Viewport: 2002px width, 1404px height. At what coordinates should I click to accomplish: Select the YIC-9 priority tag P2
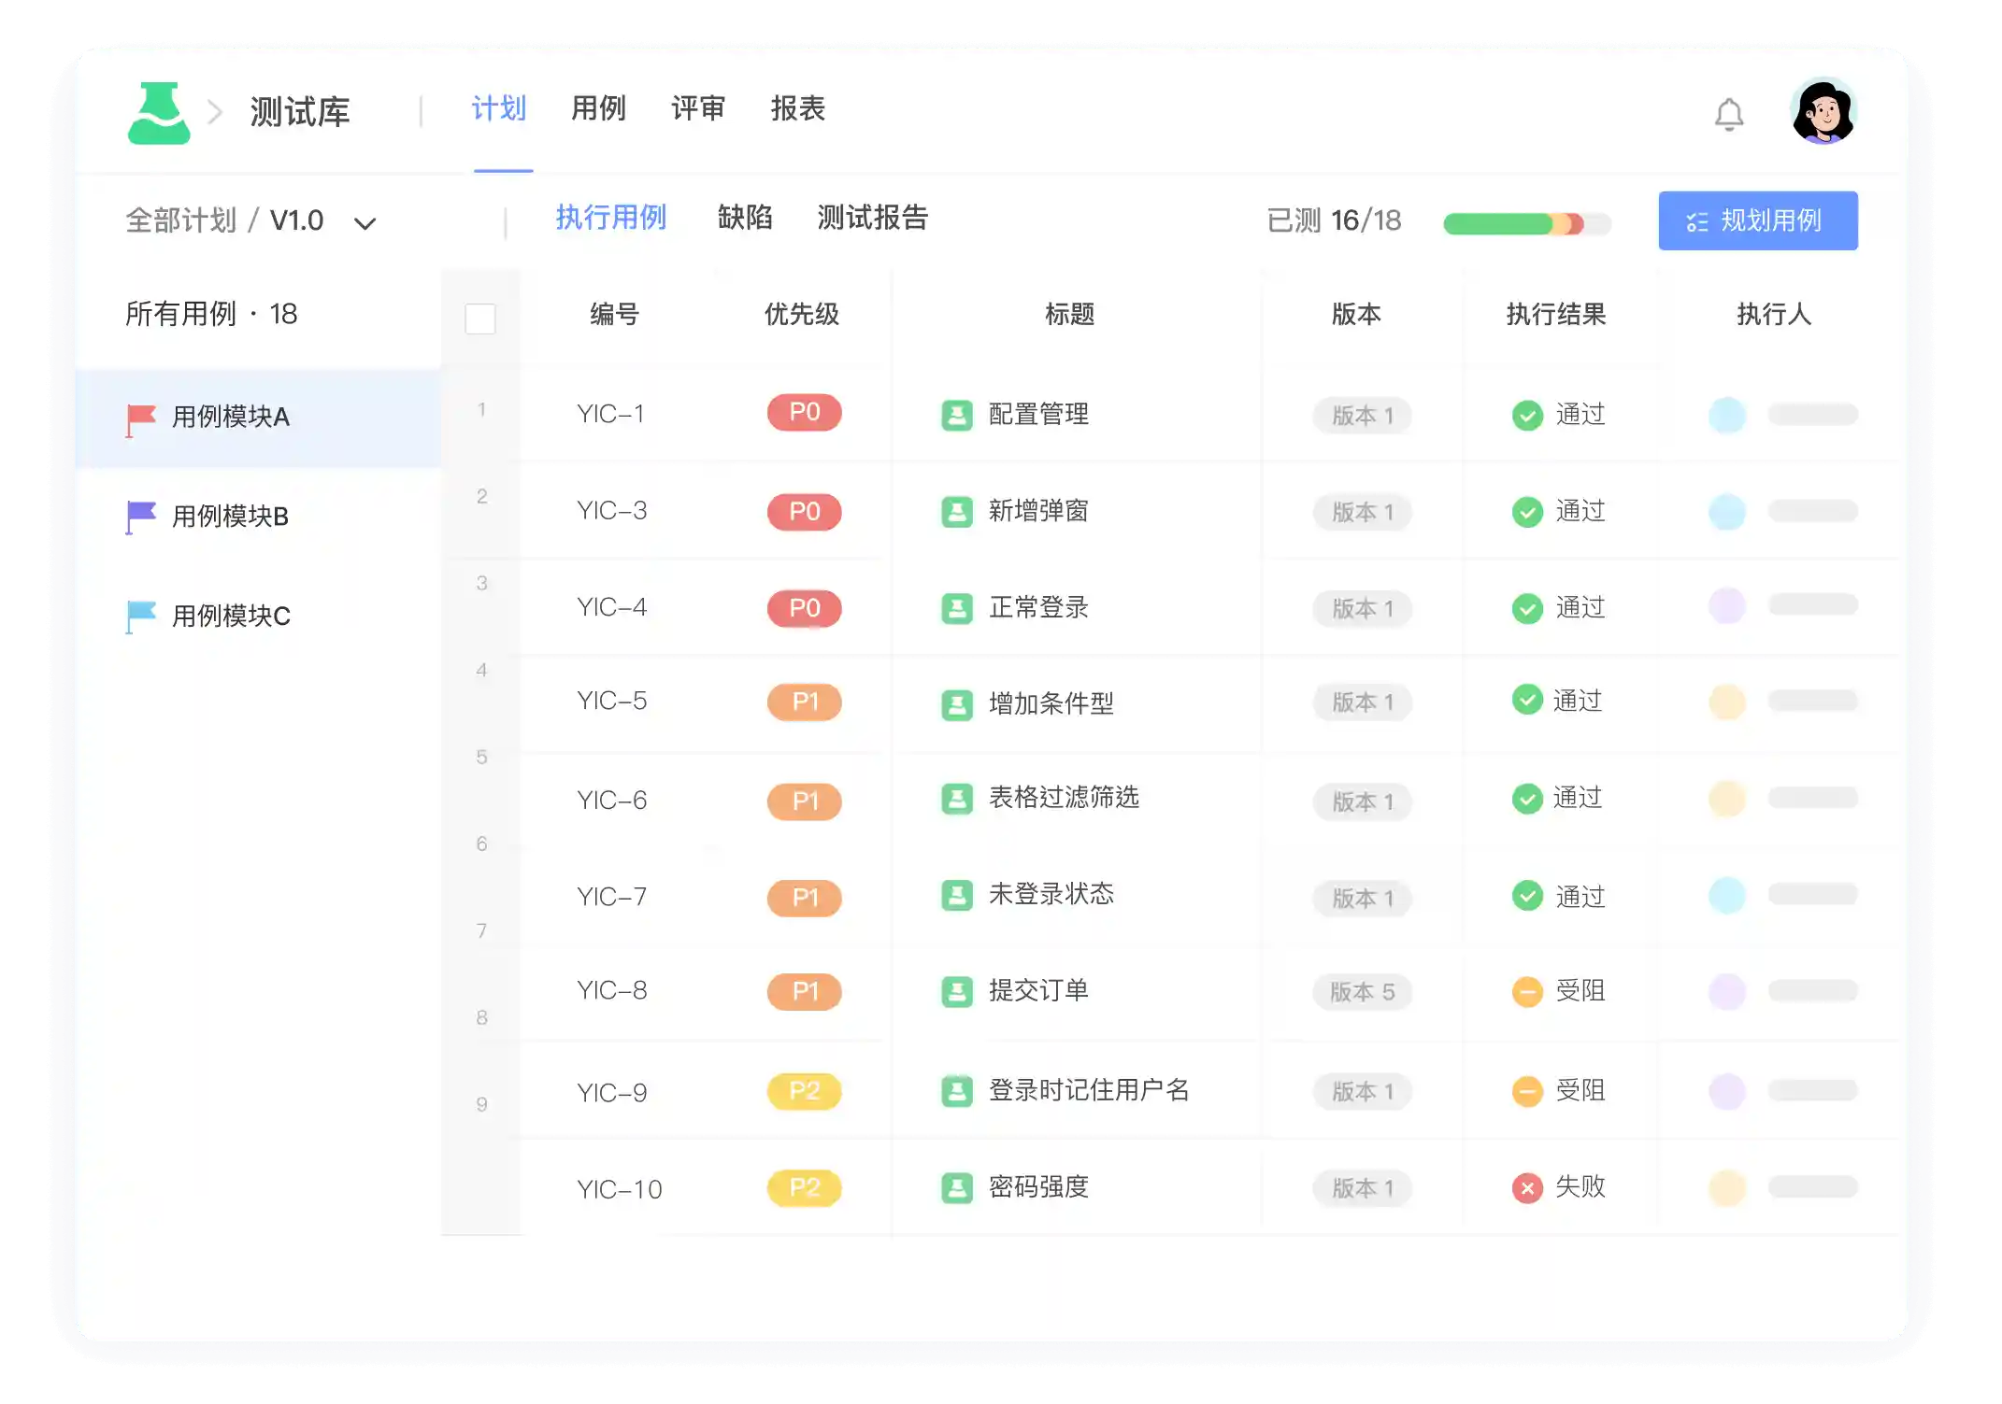803,1091
